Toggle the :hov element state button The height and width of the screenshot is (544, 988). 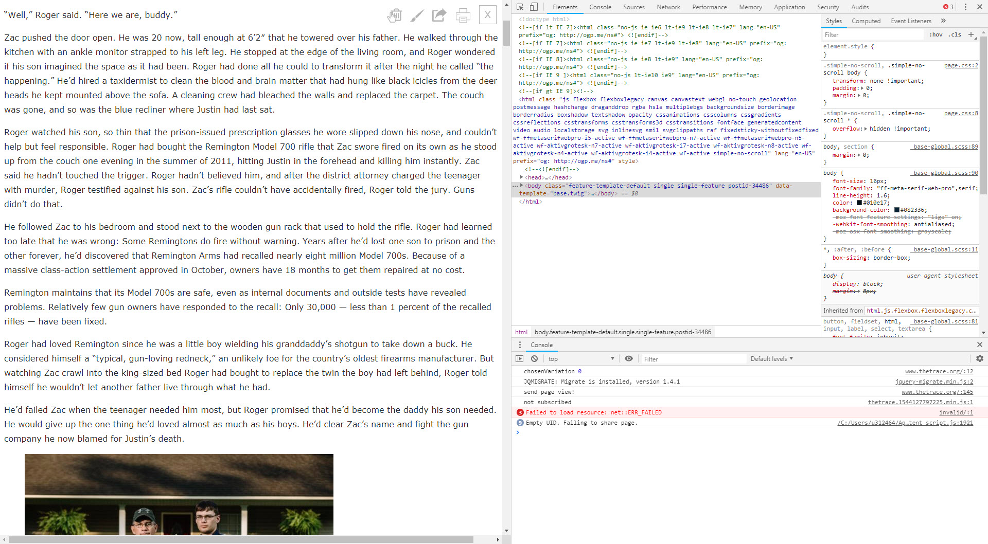pyautogui.click(x=936, y=35)
